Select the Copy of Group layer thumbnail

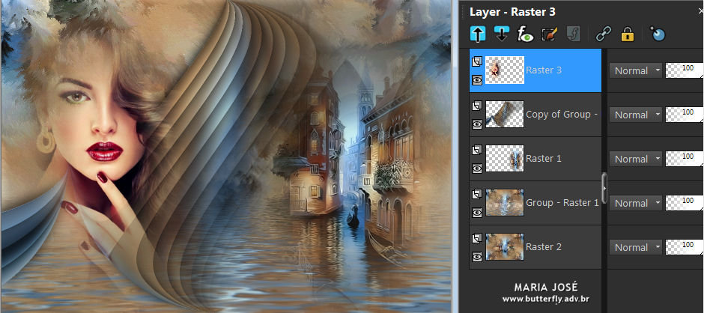pyautogui.click(x=505, y=114)
